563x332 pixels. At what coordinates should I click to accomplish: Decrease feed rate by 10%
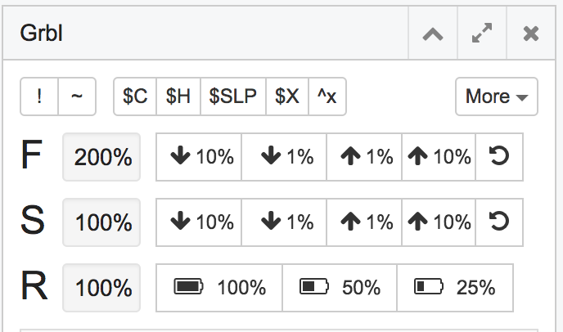(199, 156)
